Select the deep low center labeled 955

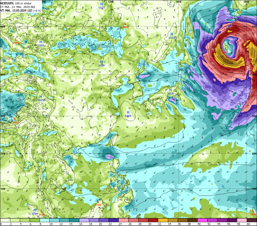point(226,50)
